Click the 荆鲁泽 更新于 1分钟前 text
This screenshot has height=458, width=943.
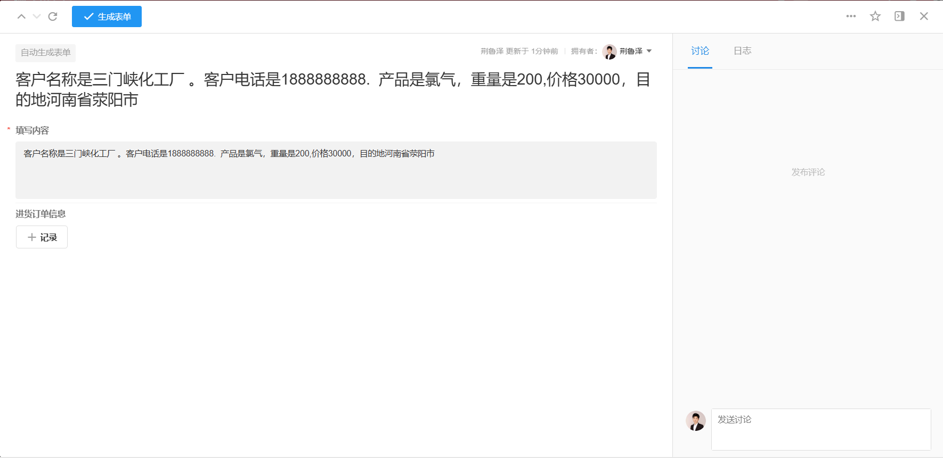519,51
